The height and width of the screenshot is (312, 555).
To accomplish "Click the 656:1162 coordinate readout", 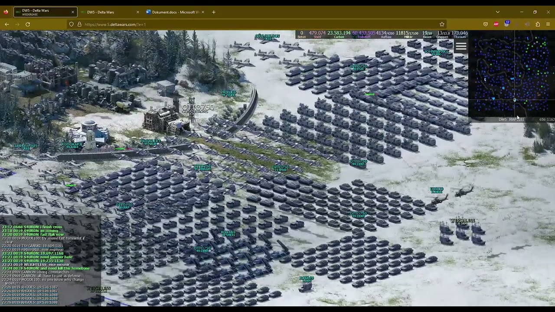I will [547, 120].
